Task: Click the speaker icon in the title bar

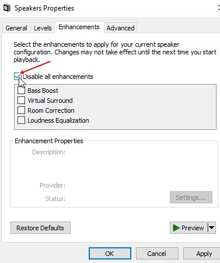Action: tap(7, 8)
